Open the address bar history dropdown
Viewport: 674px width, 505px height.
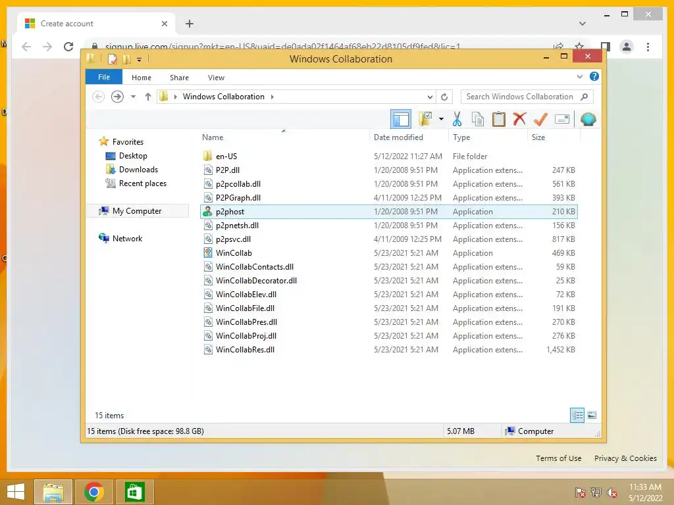pos(430,97)
